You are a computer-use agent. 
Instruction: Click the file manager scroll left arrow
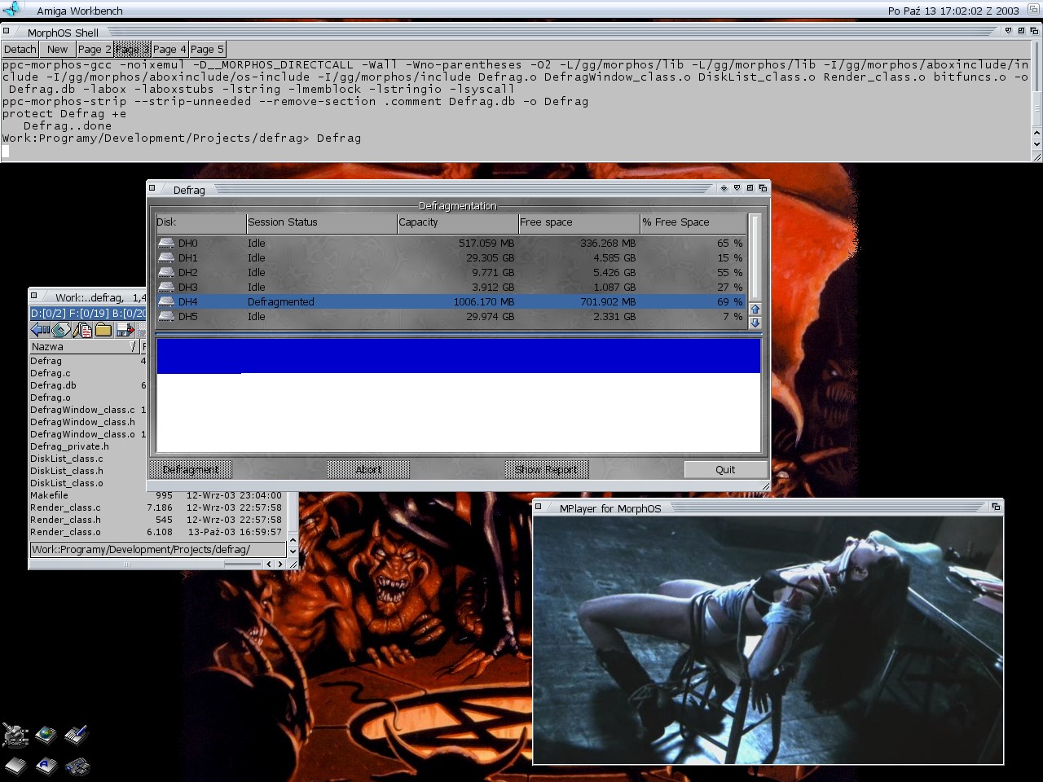click(269, 564)
